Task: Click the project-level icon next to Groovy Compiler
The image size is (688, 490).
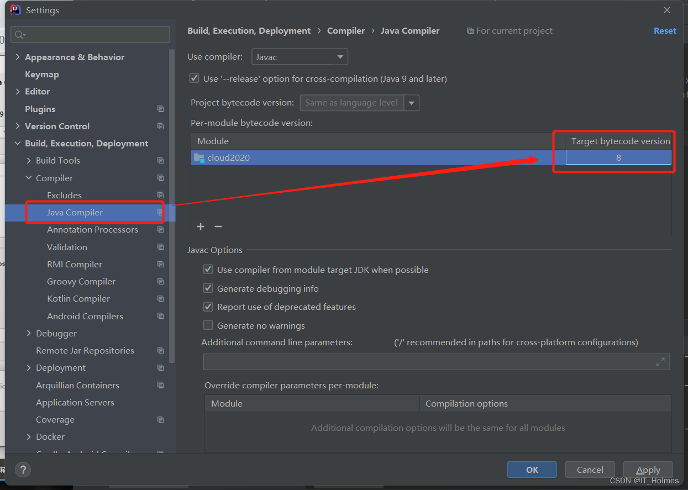Action: (160, 282)
